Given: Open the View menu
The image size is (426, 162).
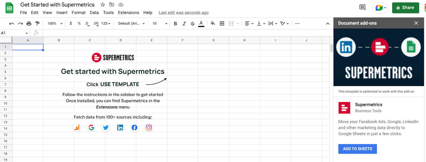Looking at the screenshot, I should 47,13.
